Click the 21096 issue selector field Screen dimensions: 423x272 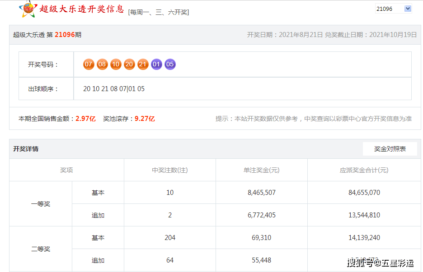pos(393,9)
